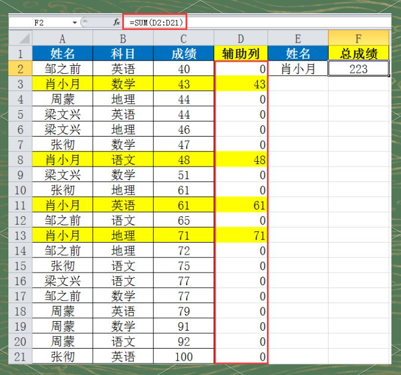Select row 21 header
Image resolution: width=401 pixels, height=375 pixels.
coord(20,356)
